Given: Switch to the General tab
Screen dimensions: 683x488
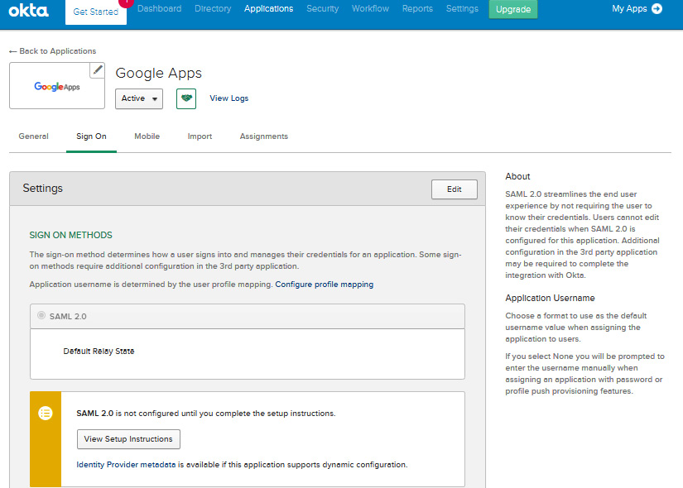Looking at the screenshot, I should pos(34,136).
